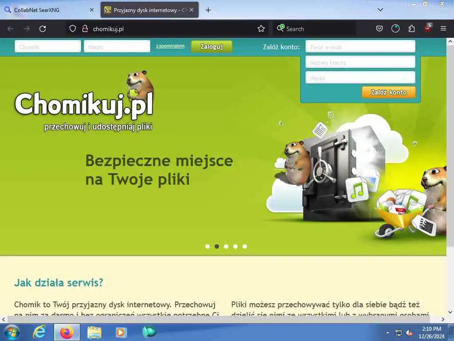Click the Załóż konto orange button
This screenshot has width=454, height=341.
[388, 92]
